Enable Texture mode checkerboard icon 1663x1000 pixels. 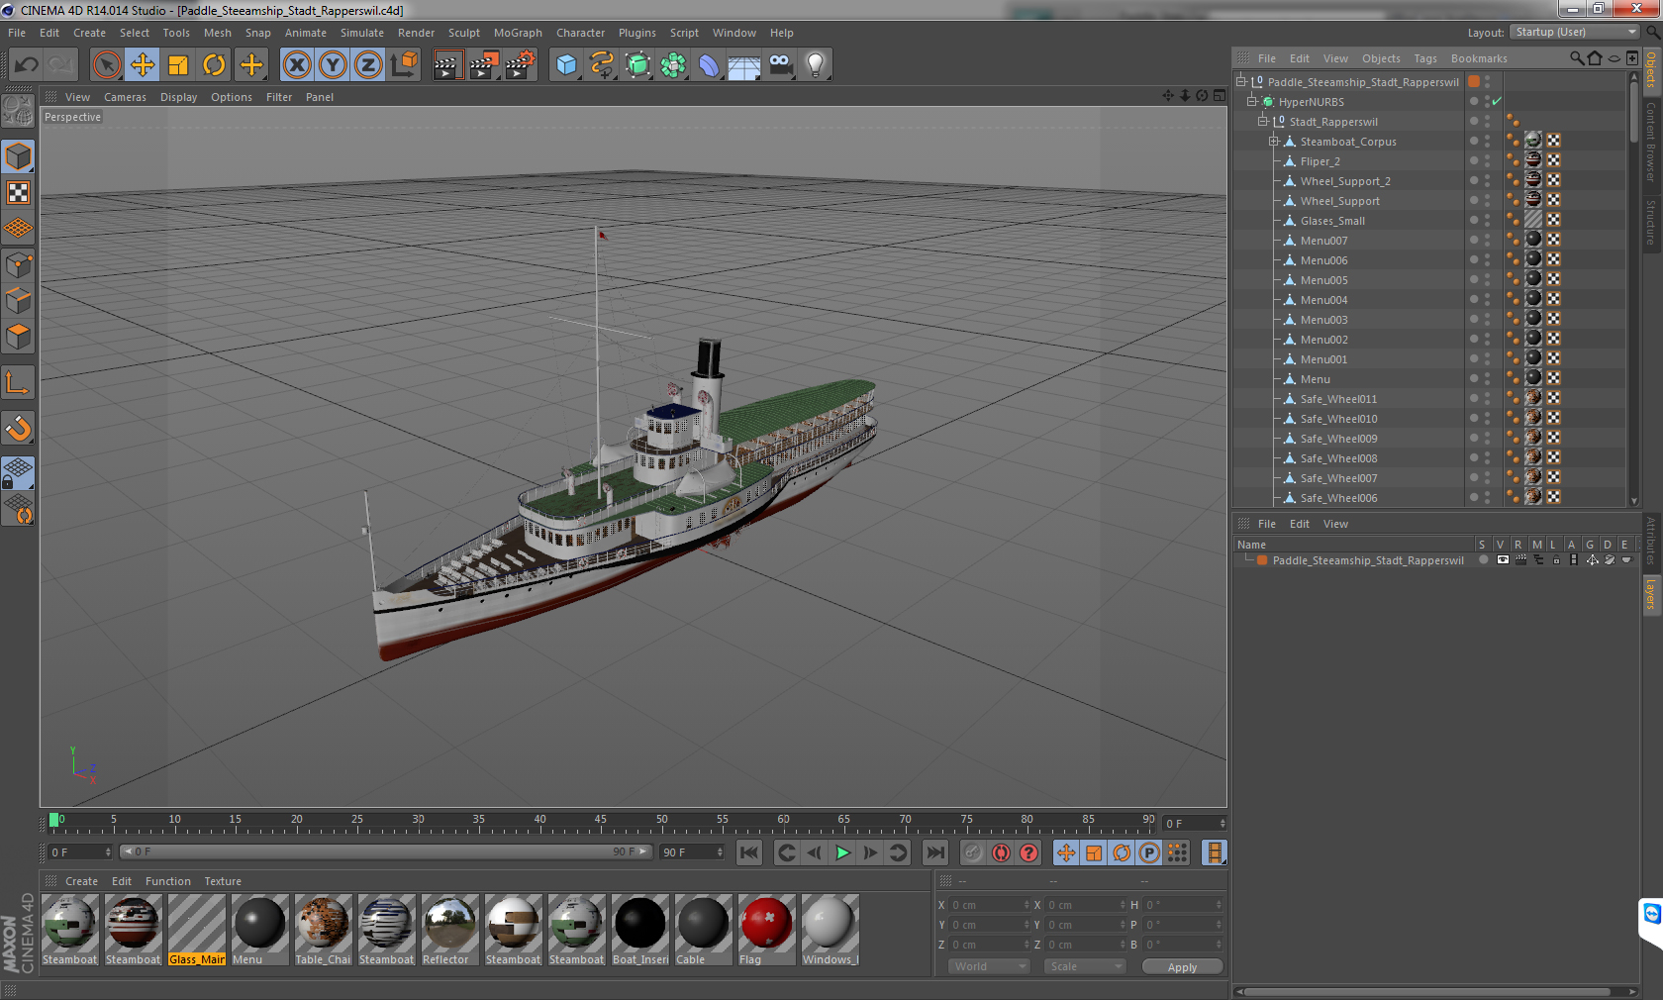point(19,193)
